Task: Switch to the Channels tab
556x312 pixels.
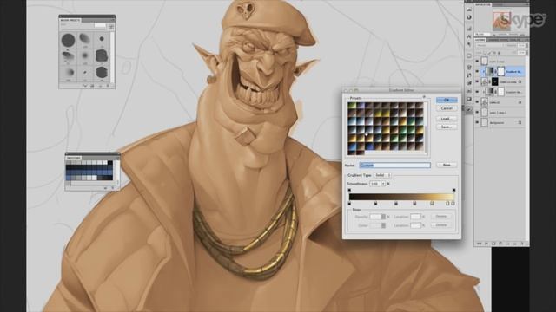Action: [x=493, y=40]
